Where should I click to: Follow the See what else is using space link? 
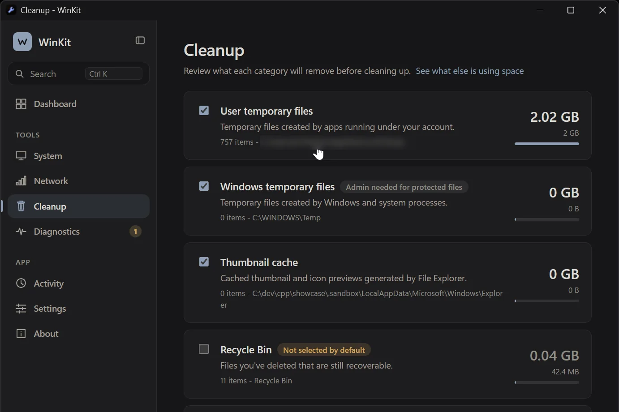coord(470,71)
